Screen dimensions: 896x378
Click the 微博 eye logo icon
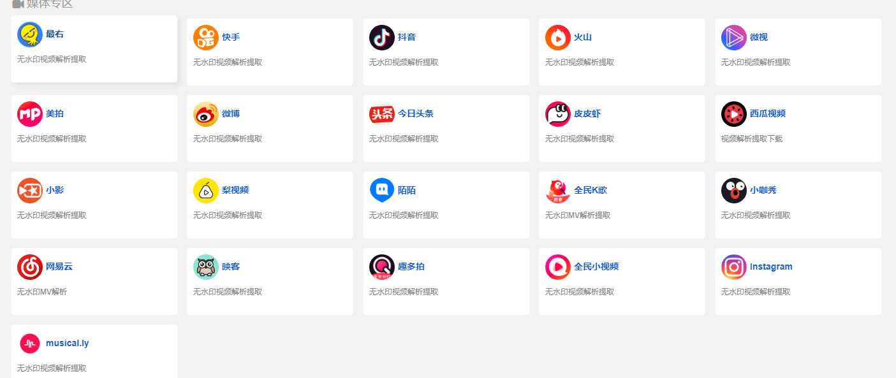206,114
